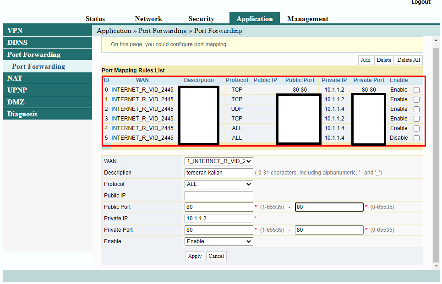Switch to the Status tab
This screenshot has height=284, width=442.
pos(95,19)
